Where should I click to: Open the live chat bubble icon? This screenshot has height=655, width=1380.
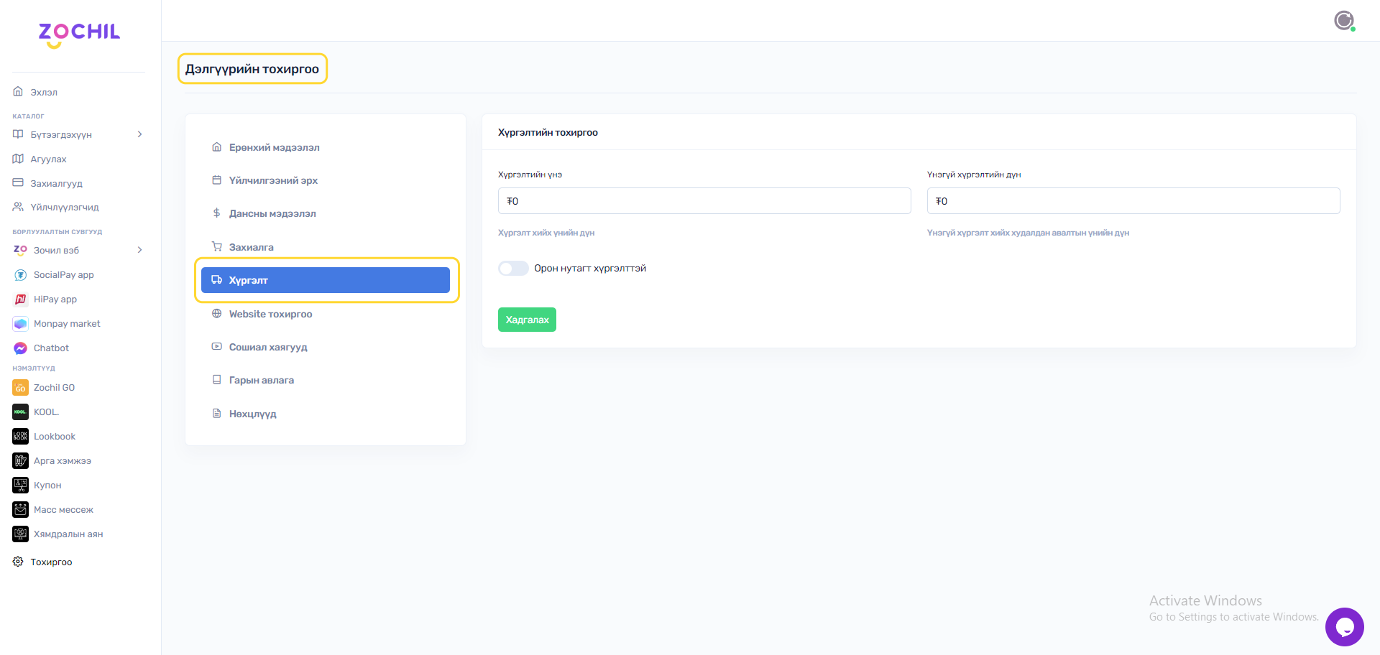(1344, 627)
